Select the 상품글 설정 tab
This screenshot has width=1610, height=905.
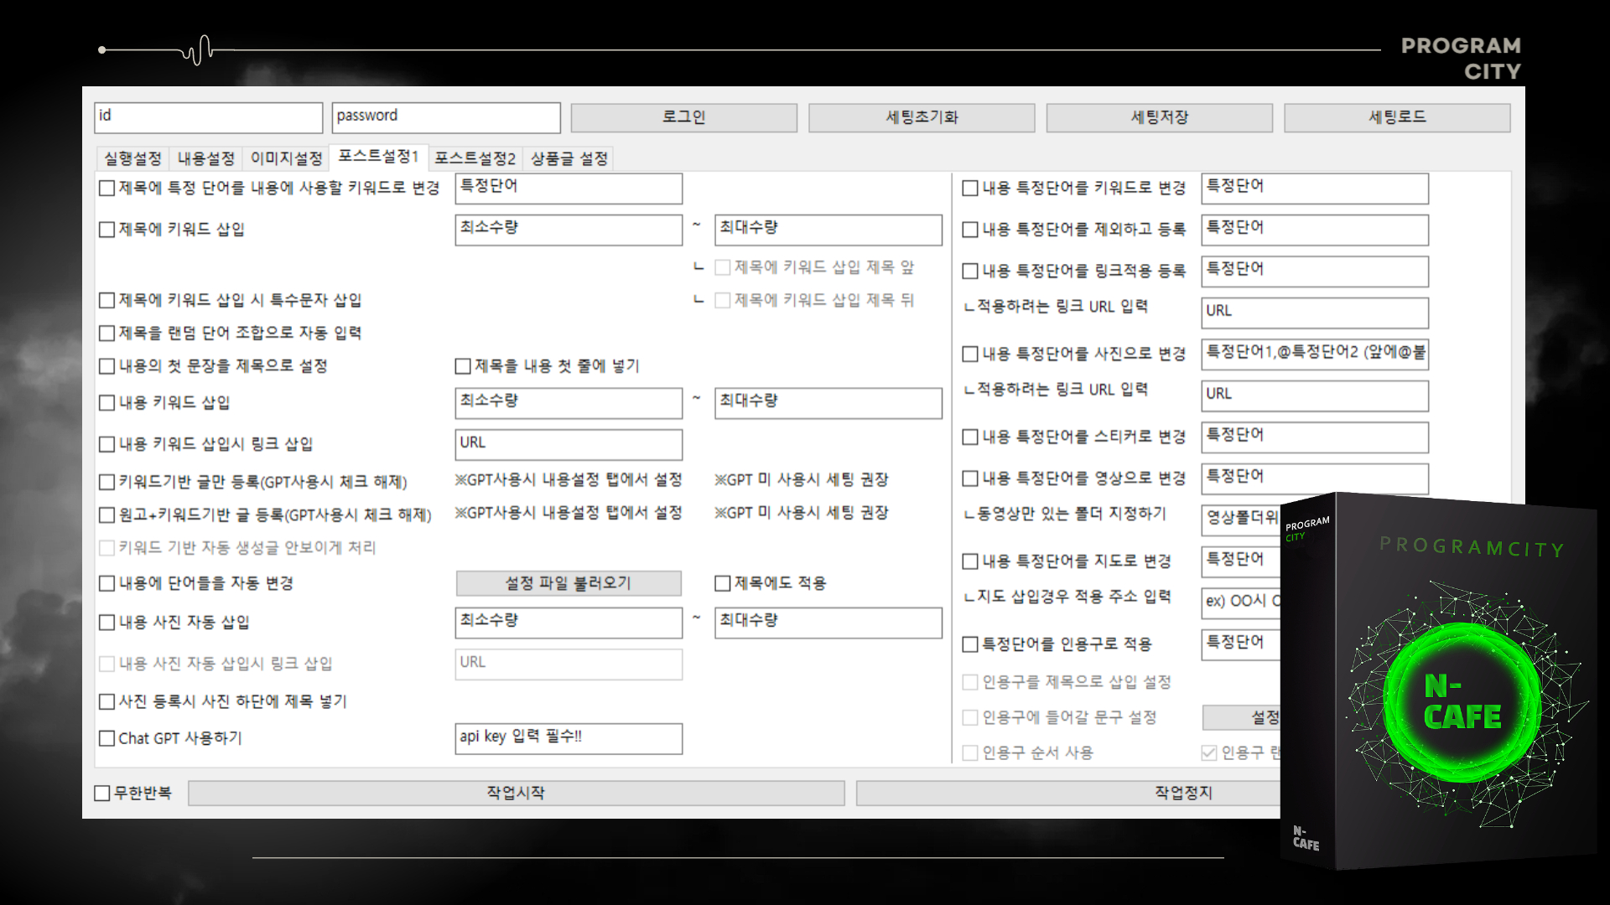tap(569, 158)
